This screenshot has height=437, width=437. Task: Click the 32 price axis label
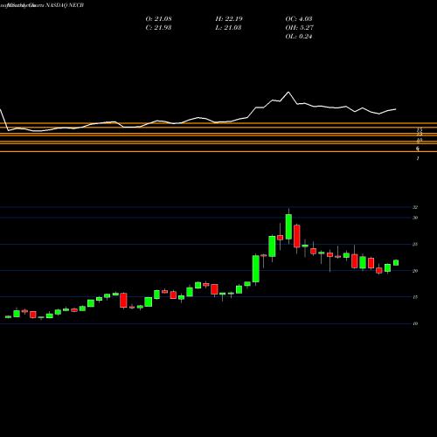tap(415, 207)
